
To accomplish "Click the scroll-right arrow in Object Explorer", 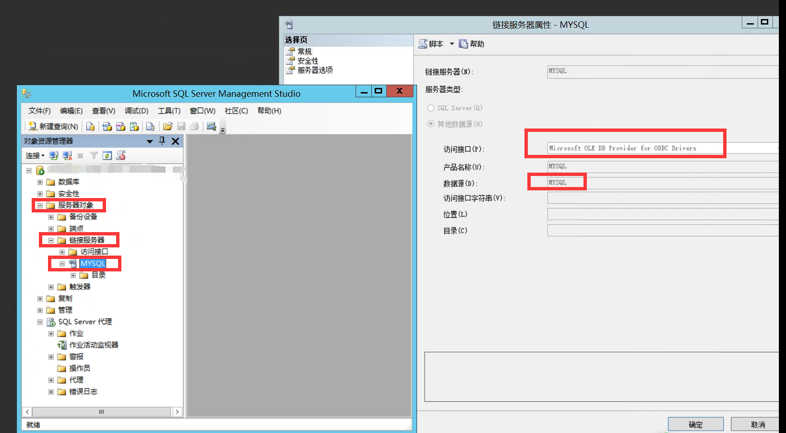I will [x=177, y=411].
